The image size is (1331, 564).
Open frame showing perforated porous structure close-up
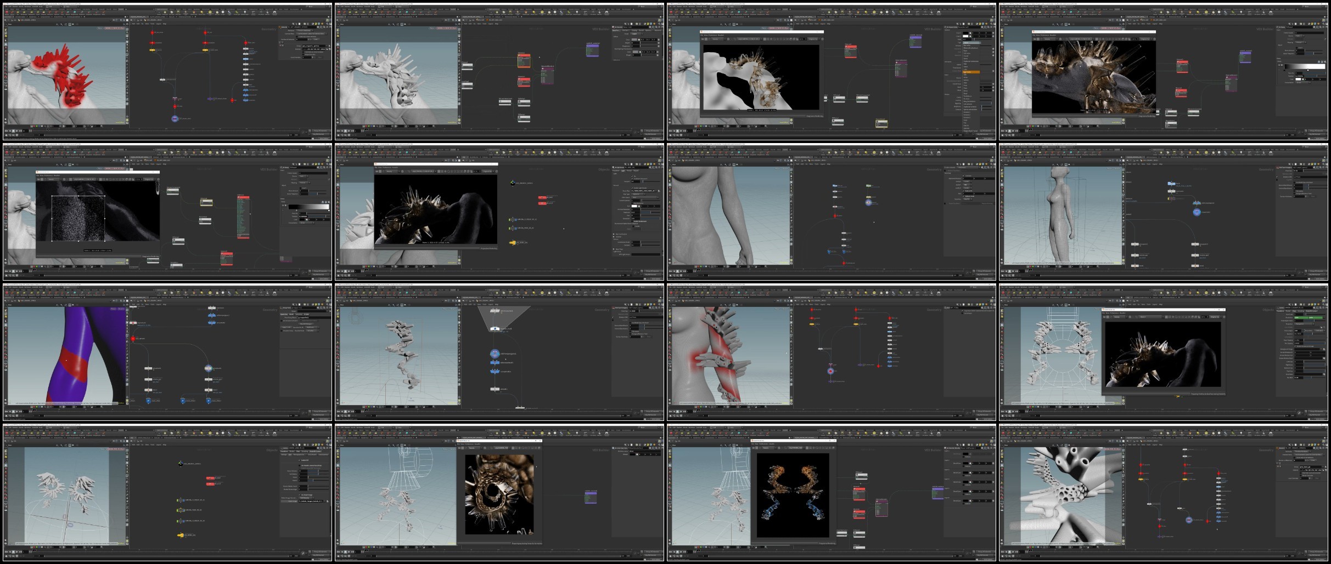point(1164,493)
